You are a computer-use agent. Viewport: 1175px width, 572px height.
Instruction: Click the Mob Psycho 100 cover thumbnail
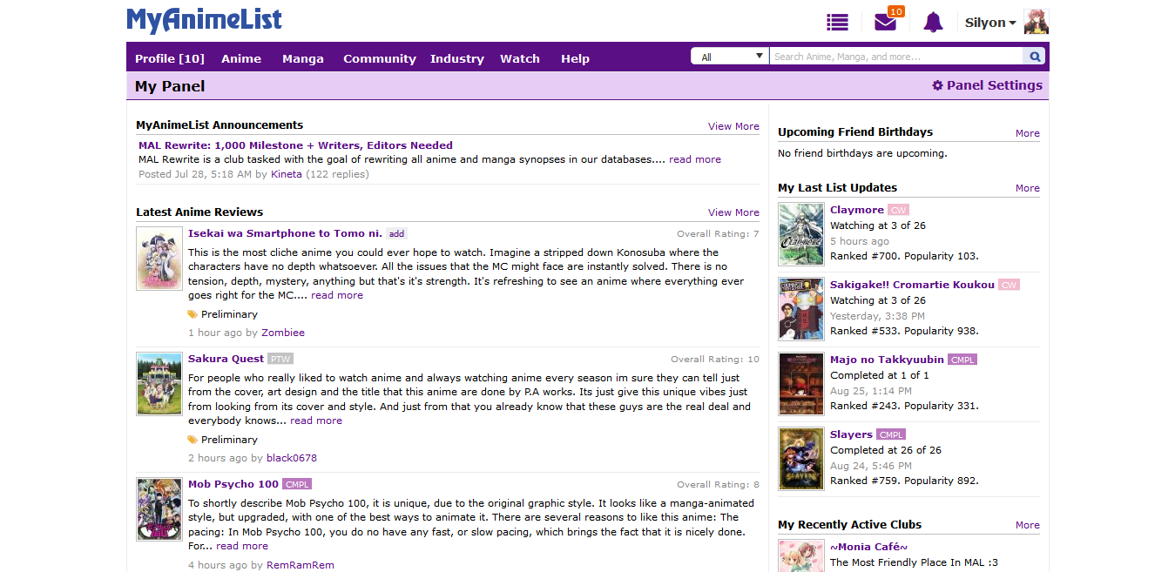(159, 509)
